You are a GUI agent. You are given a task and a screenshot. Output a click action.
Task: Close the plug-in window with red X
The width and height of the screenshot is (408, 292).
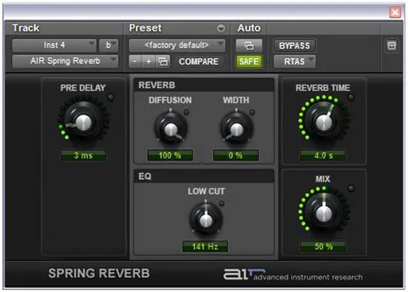click(x=395, y=12)
